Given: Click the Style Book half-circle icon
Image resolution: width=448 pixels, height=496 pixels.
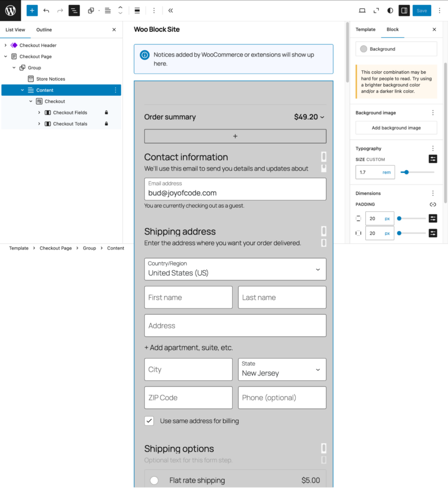Looking at the screenshot, I should coord(389,10).
